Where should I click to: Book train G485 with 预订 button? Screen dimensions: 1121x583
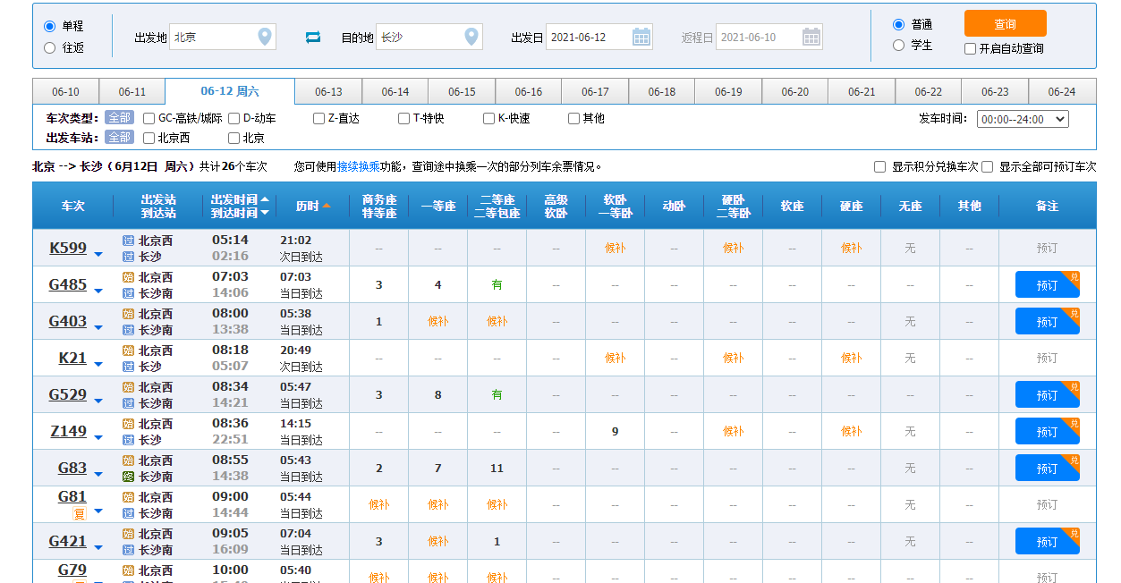click(1047, 285)
